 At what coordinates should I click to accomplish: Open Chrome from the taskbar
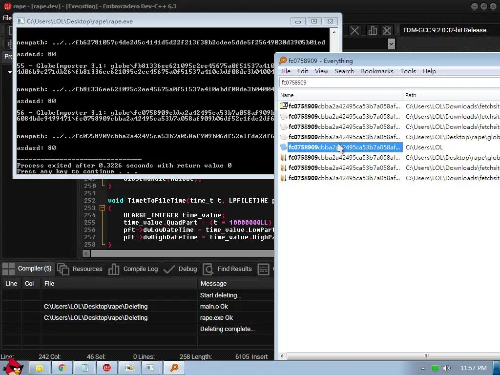[62, 368]
